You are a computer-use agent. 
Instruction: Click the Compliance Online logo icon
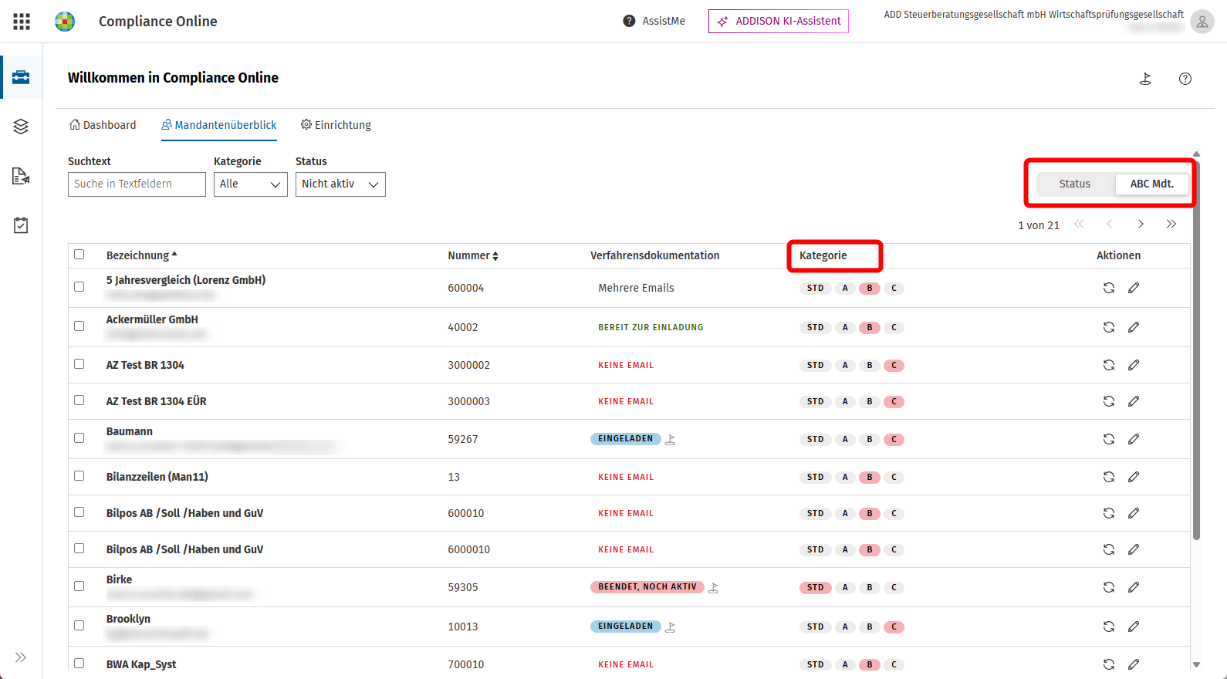click(x=65, y=22)
